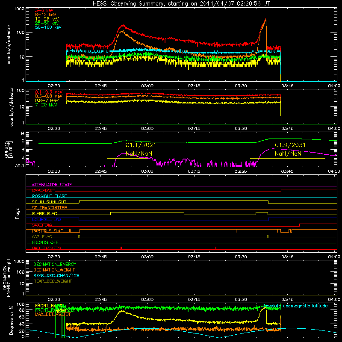
Task: Click the SC_TRANSMITTER flag label
Action: coord(50,208)
